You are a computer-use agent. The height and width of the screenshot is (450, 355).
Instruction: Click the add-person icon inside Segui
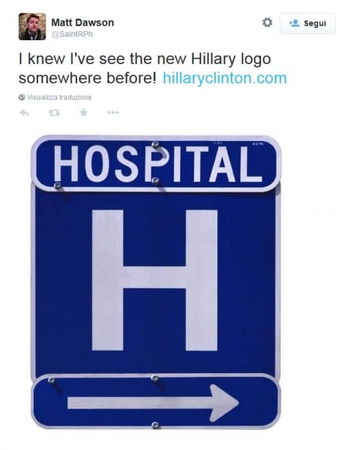click(294, 23)
